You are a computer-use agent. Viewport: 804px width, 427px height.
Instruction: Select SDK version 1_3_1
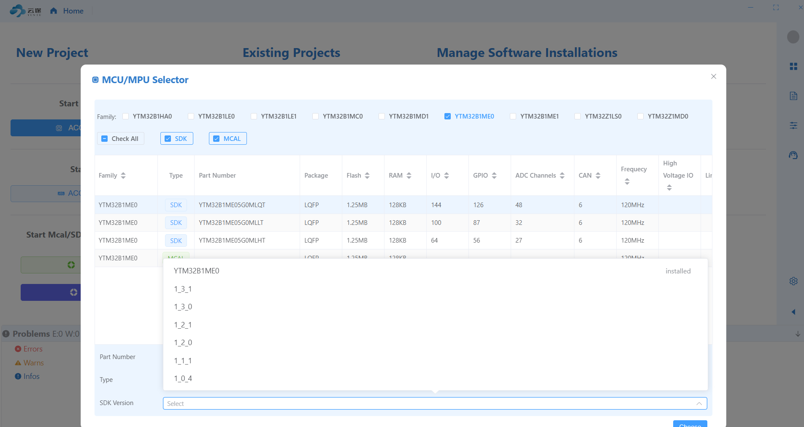click(435, 289)
